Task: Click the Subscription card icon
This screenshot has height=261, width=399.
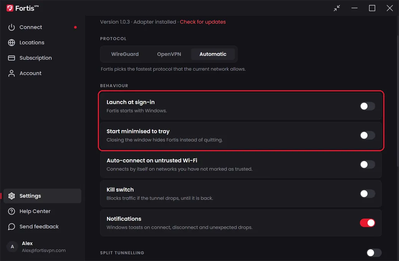Action: click(x=12, y=58)
